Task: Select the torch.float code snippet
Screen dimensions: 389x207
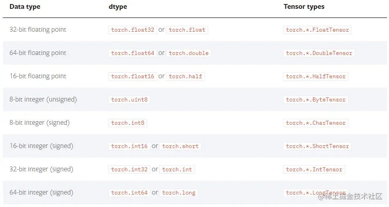Action: [x=187, y=30]
